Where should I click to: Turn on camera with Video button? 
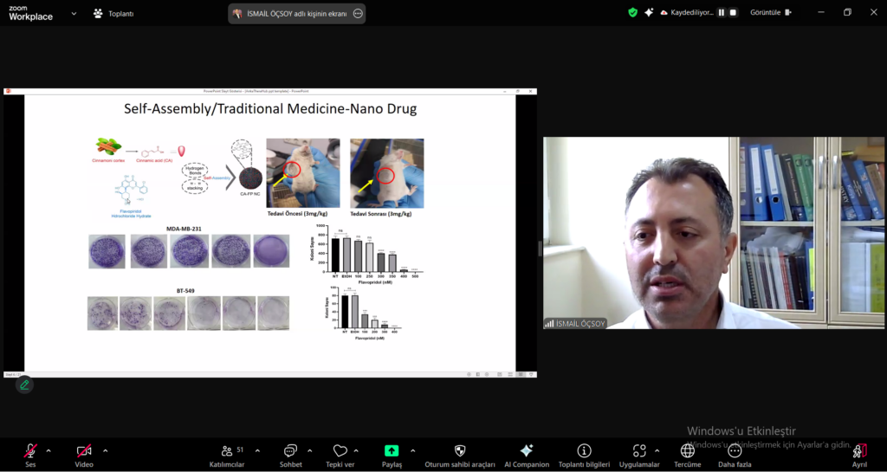click(84, 451)
